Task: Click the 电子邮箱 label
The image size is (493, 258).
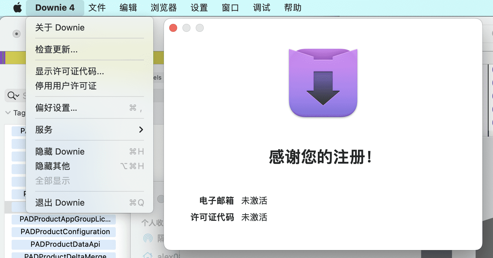Action: [x=217, y=201]
